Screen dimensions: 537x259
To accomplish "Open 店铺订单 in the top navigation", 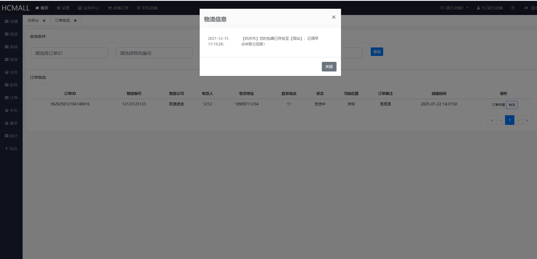I will click(x=118, y=8).
